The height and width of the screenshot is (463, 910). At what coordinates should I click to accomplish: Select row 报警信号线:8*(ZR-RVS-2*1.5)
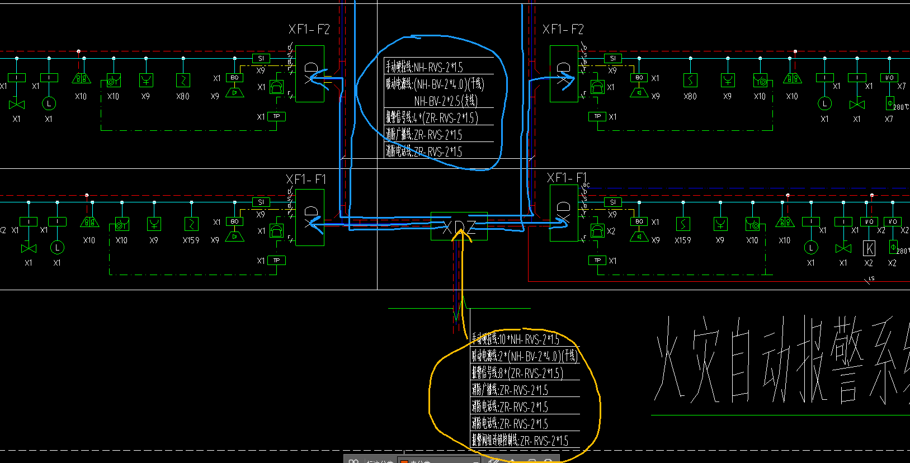[x=517, y=373]
